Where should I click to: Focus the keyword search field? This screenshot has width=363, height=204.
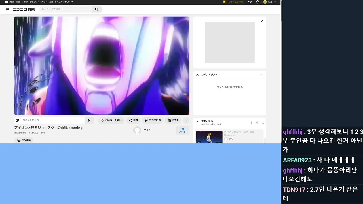point(66,9)
